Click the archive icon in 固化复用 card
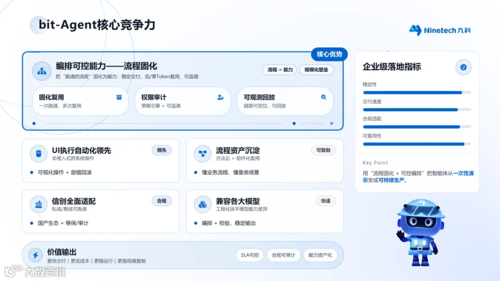Image resolution: width=500 pixels, height=281 pixels. [x=119, y=97]
